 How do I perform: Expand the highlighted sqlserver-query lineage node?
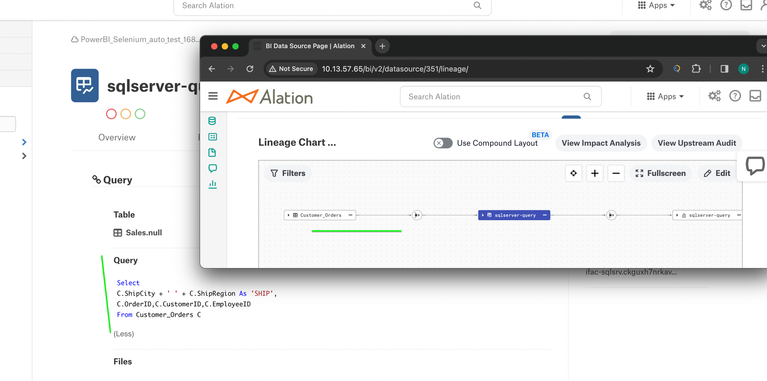click(x=483, y=215)
